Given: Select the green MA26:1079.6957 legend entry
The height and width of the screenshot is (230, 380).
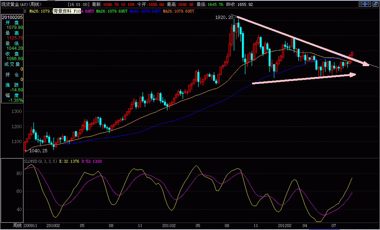Looking at the screenshot, I should click(112, 11).
